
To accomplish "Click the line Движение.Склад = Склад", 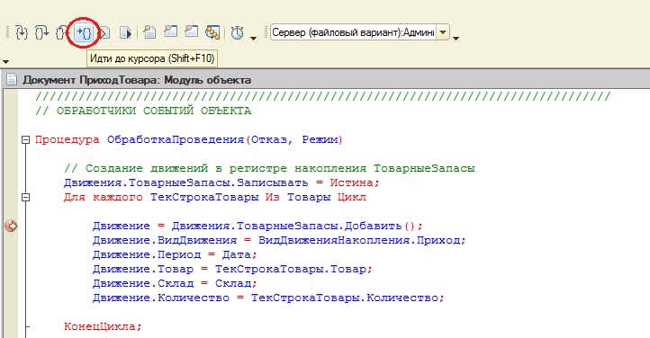I will (x=175, y=283).
